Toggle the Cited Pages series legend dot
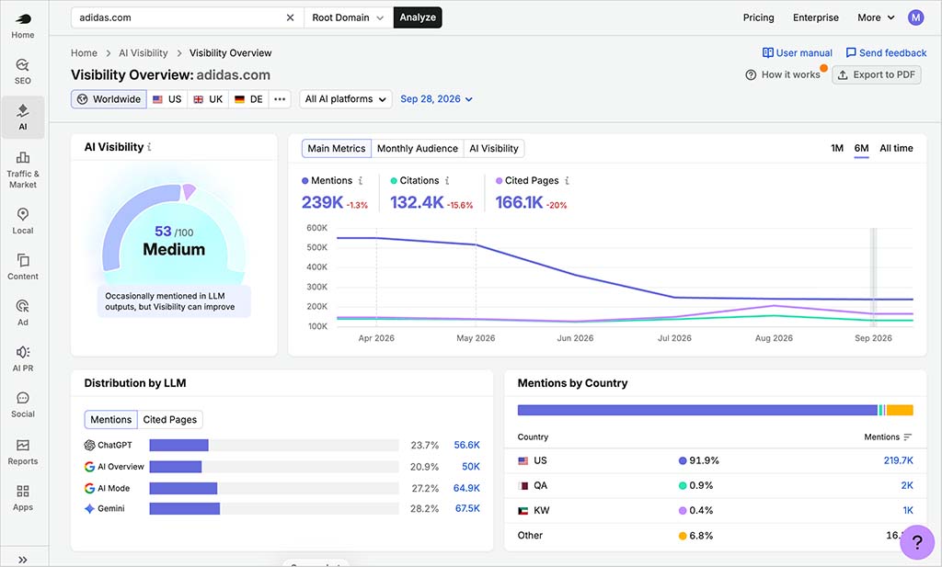 (499, 181)
